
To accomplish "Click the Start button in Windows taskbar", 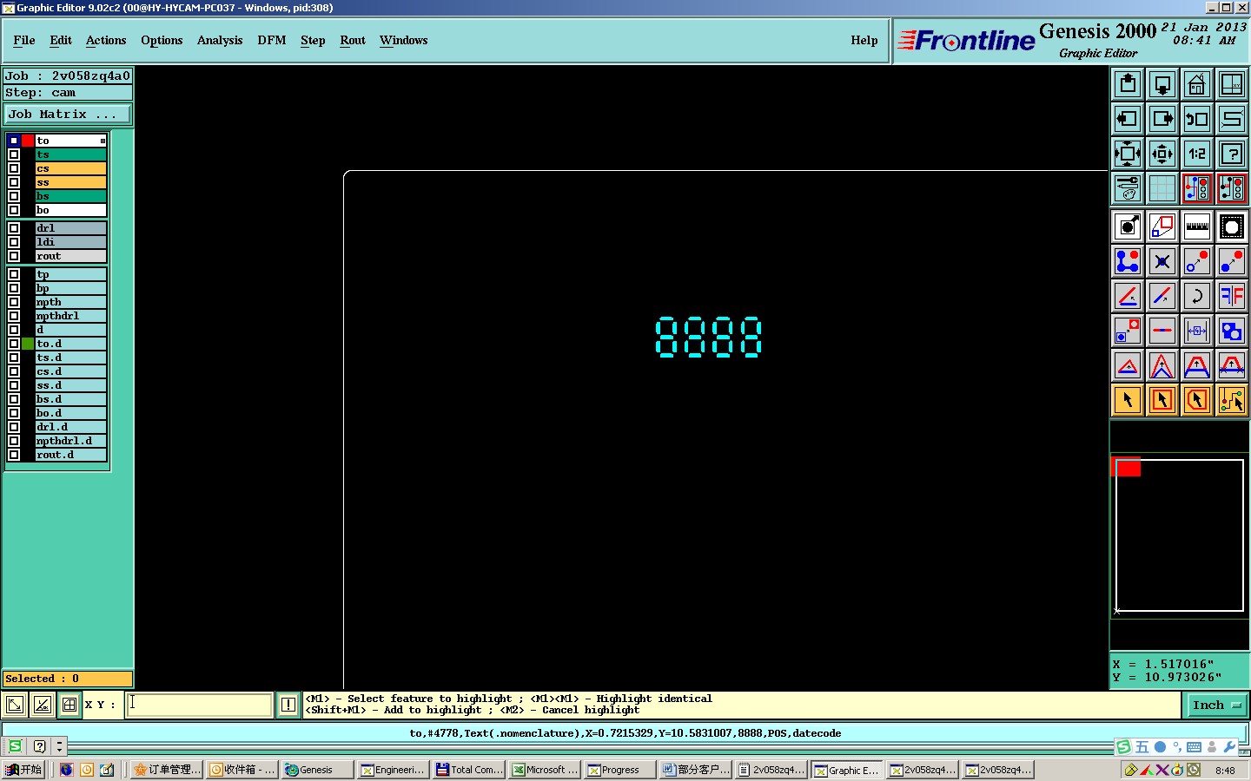I will (x=24, y=770).
